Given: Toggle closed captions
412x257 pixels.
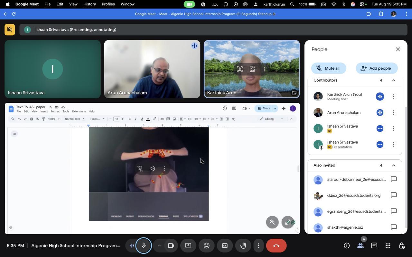Looking at the screenshot, I should pos(225,246).
